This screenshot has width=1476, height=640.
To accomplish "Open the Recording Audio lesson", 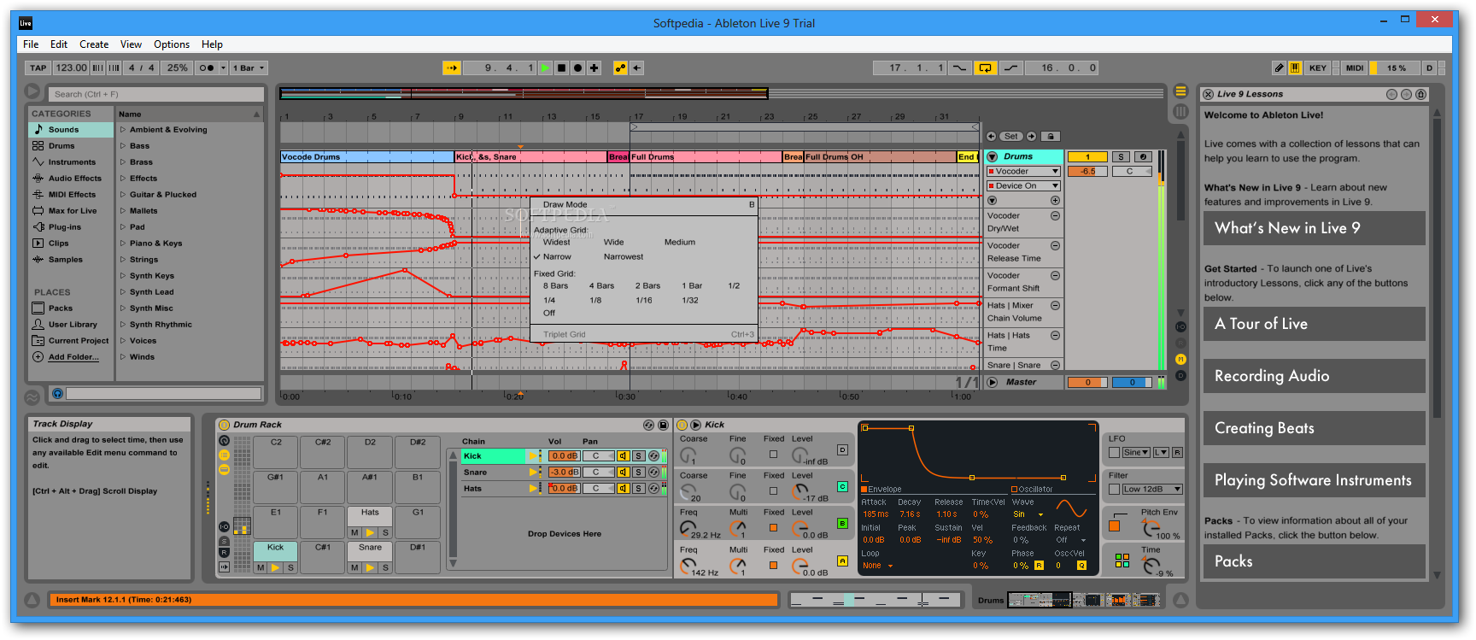I will [x=1314, y=376].
